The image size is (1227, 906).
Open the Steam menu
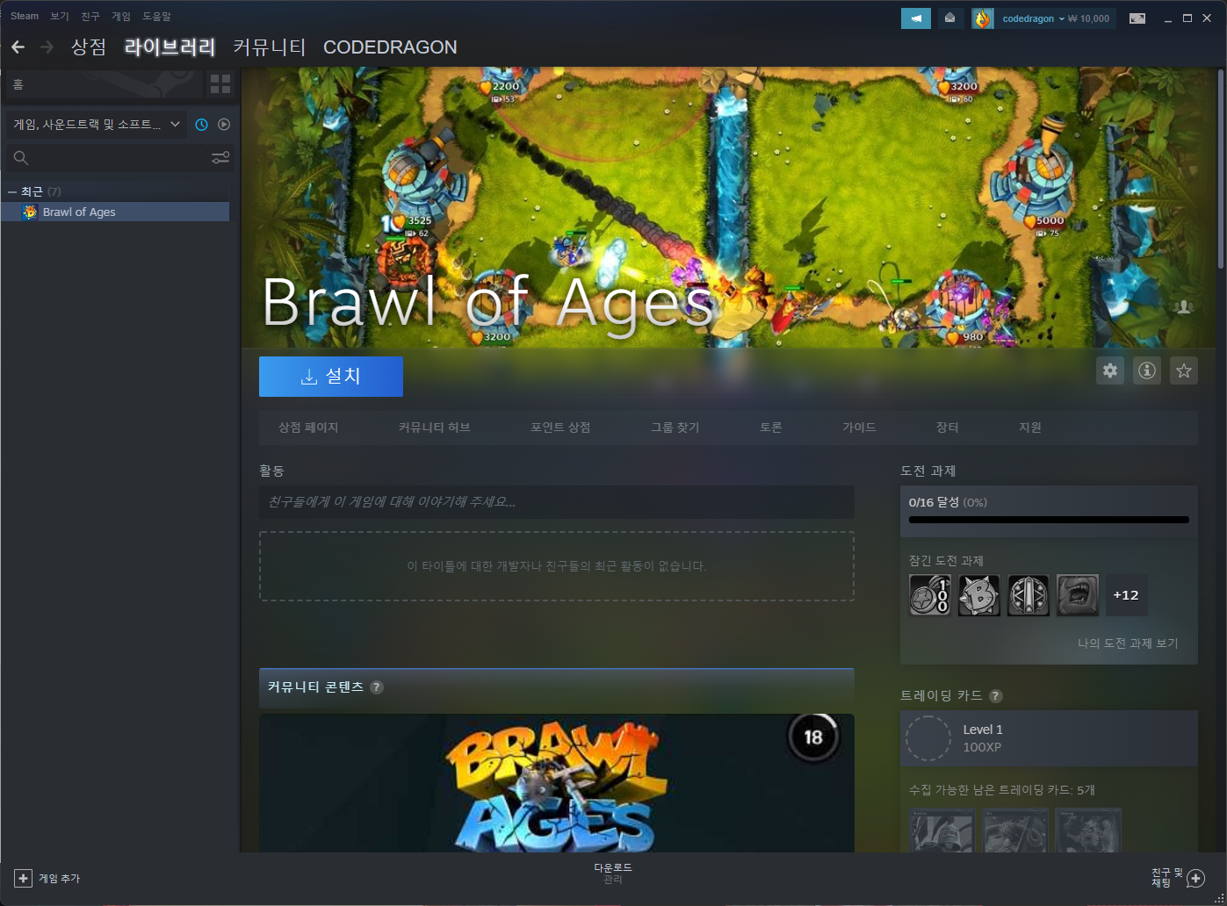click(x=25, y=17)
